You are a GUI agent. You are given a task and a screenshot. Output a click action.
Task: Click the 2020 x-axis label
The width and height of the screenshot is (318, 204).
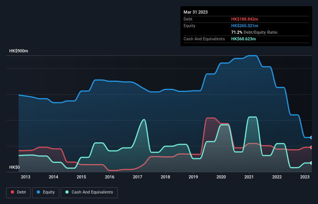coord(221,177)
